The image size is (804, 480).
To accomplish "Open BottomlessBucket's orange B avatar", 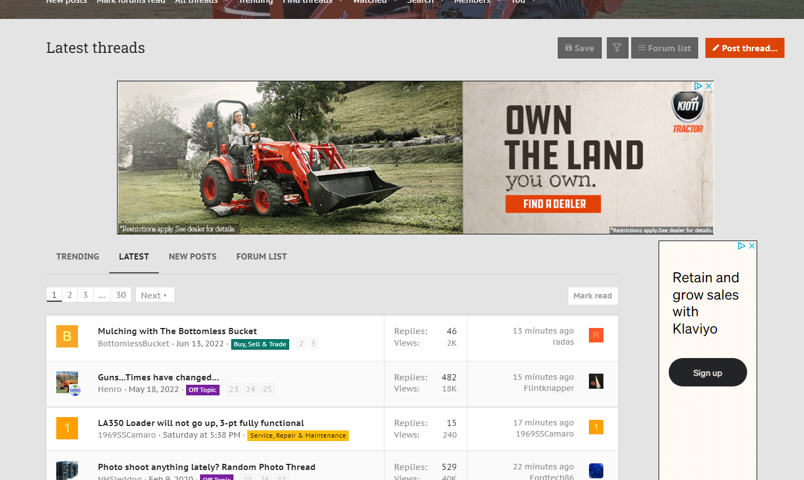I will [67, 336].
